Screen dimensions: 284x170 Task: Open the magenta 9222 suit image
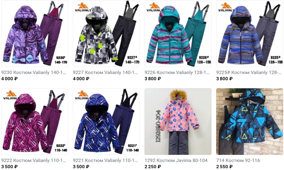[35, 122]
